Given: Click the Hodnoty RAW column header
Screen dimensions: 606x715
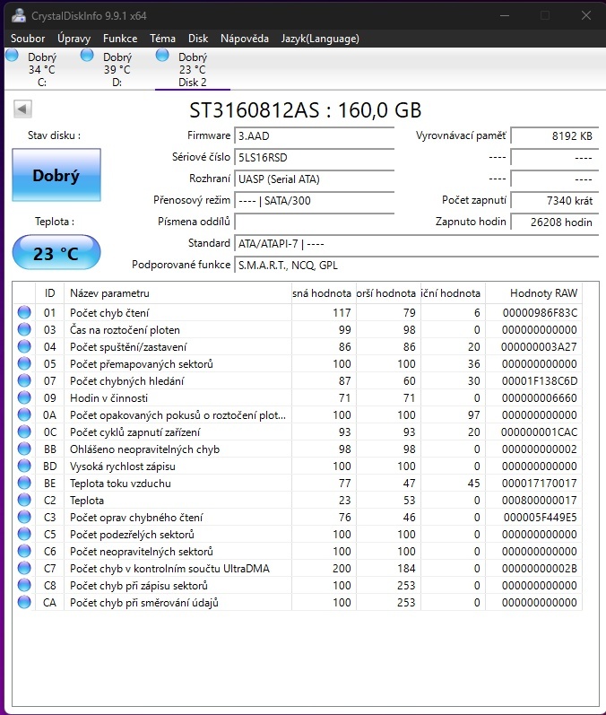Looking at the screenshot, I should coord(533,293).
